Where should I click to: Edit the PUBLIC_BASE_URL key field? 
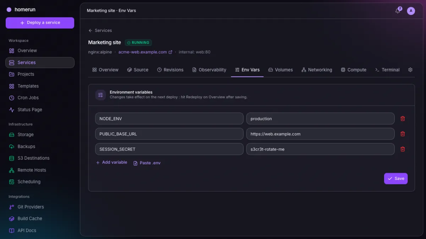(169, 134)
